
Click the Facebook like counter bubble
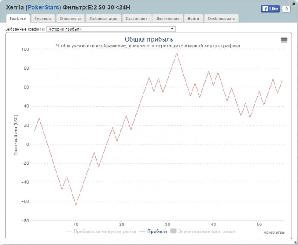point(286,8)
